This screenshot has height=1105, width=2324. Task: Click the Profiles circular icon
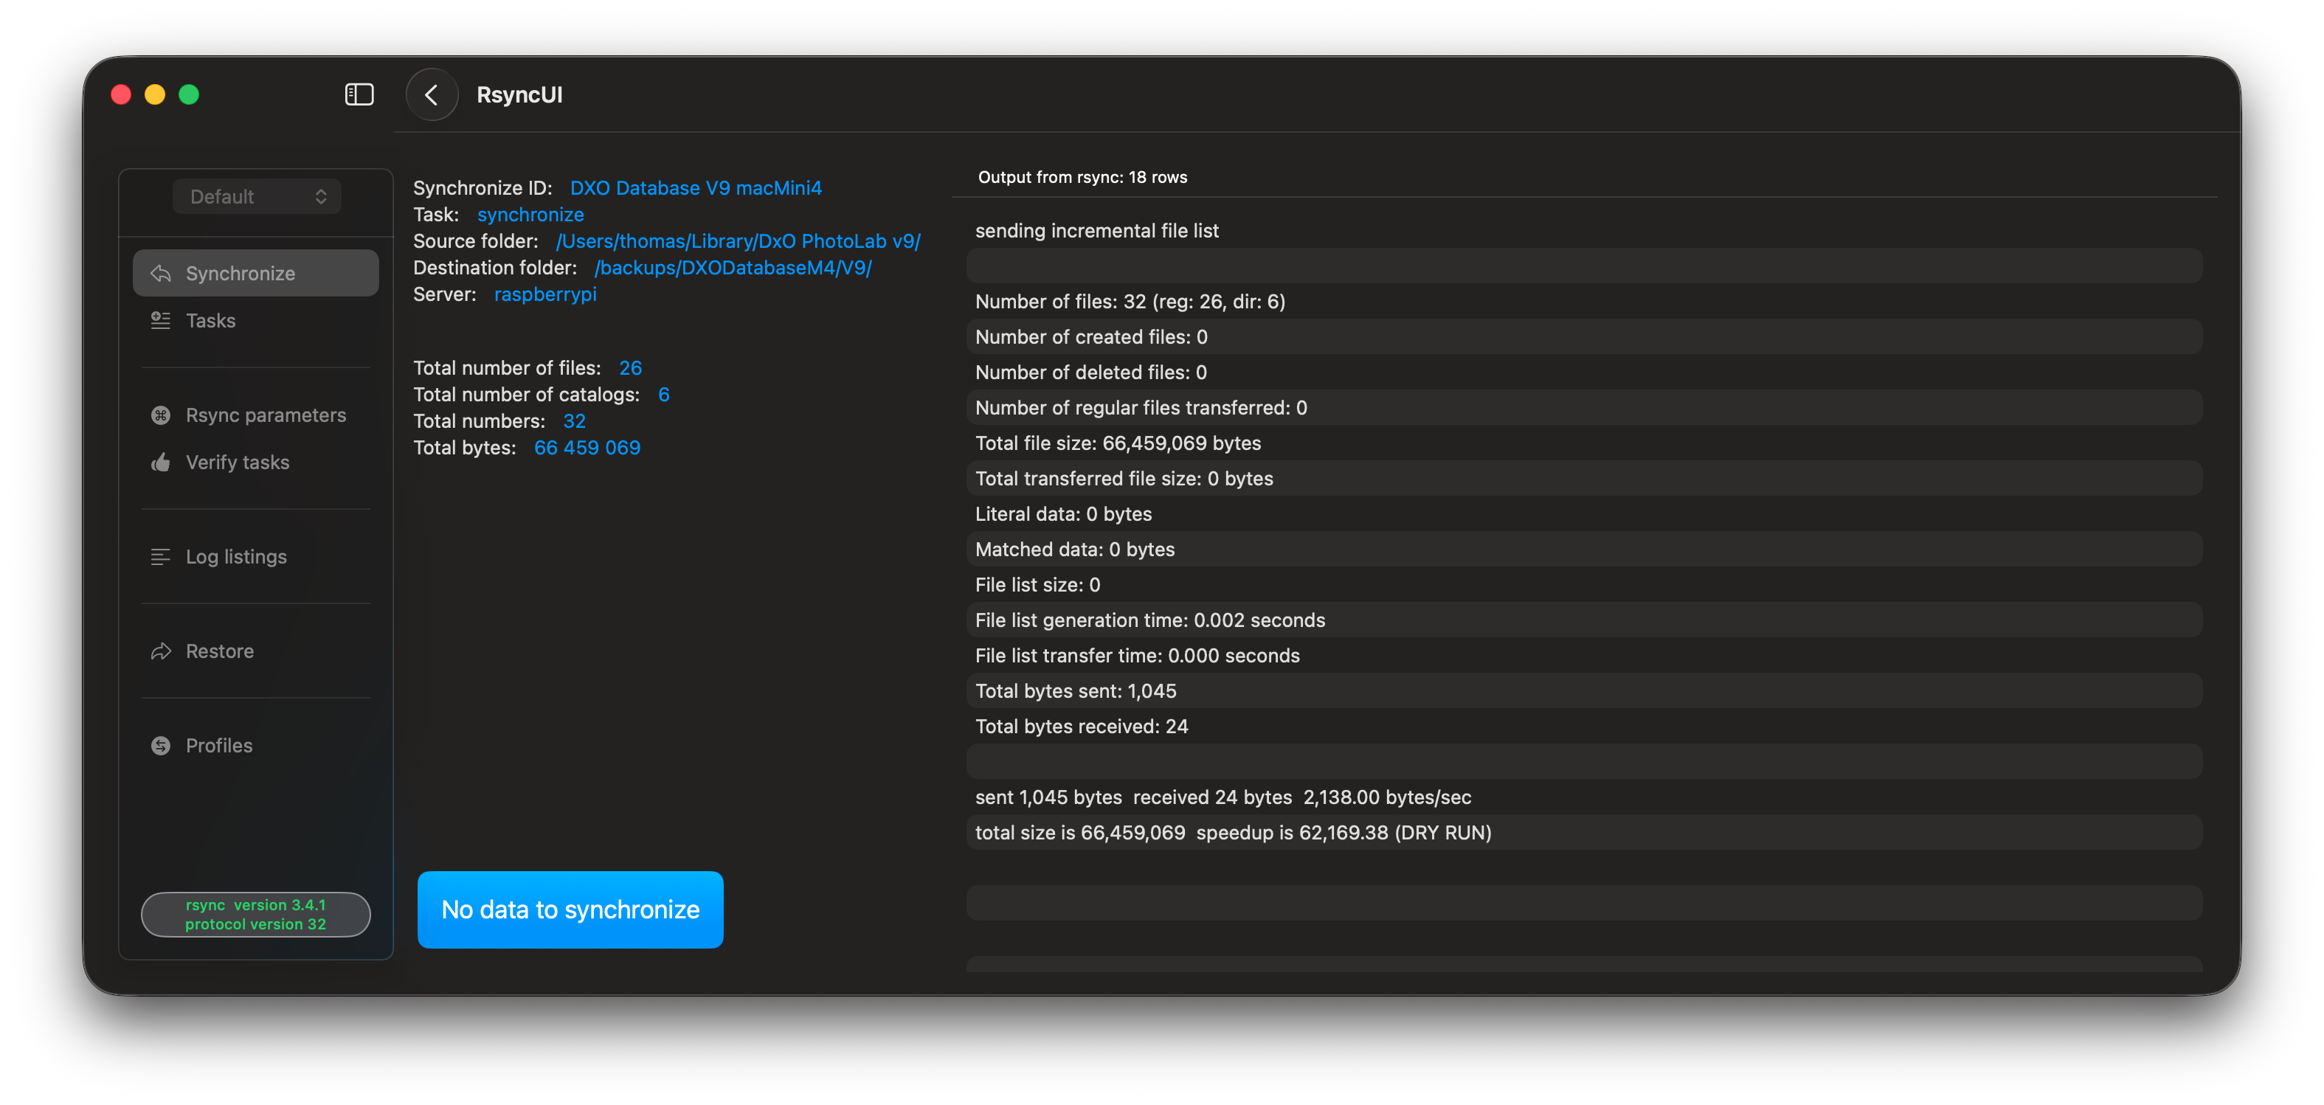click(x=161, y=746)
